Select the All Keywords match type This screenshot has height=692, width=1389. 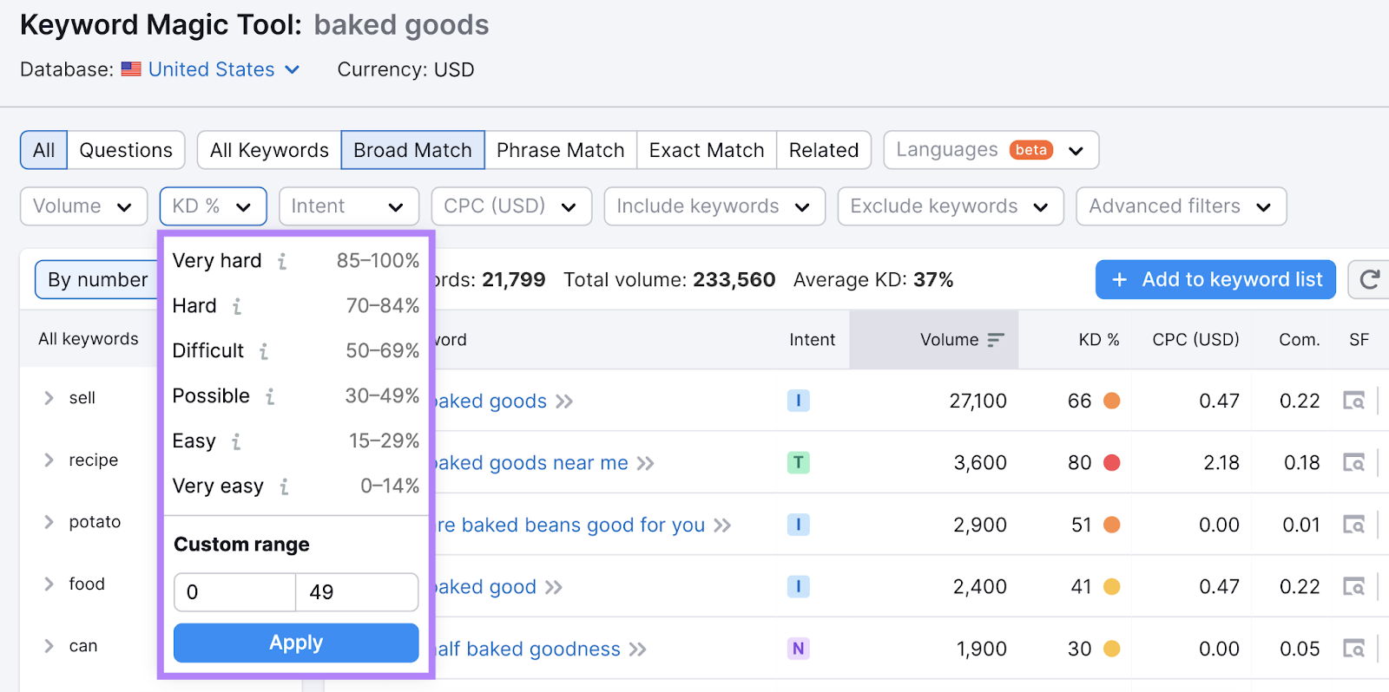269,150
